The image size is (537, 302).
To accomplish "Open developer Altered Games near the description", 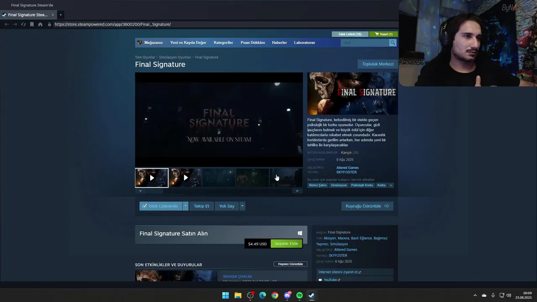I will tap(347, 168).
